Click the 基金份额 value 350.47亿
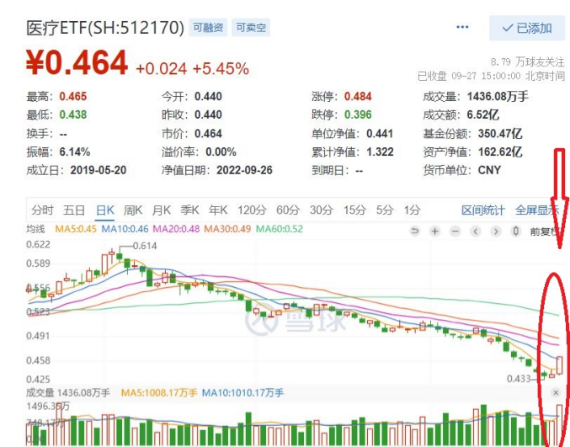This screenshot has height=447, width=570. click(500, 134)
